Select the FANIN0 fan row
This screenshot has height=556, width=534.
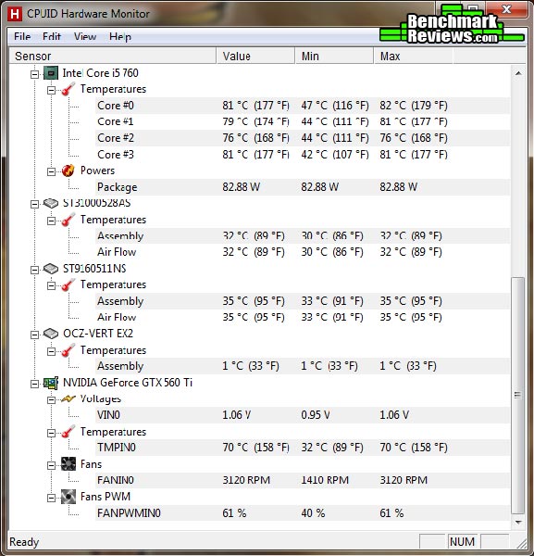(x=303, y=480)
